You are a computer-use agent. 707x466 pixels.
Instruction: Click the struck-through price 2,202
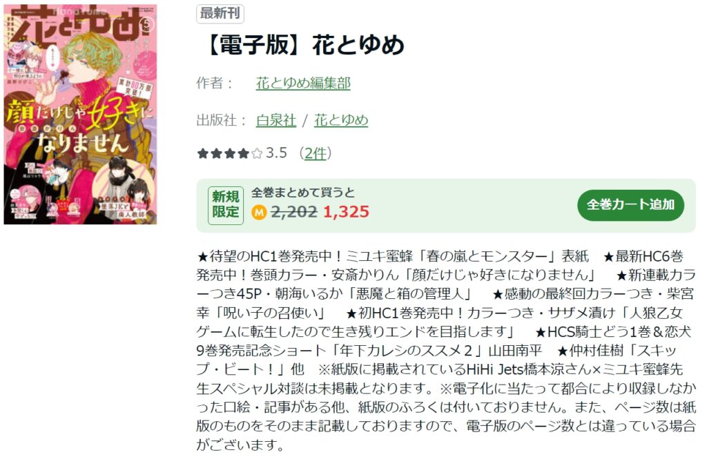(293, 212)
